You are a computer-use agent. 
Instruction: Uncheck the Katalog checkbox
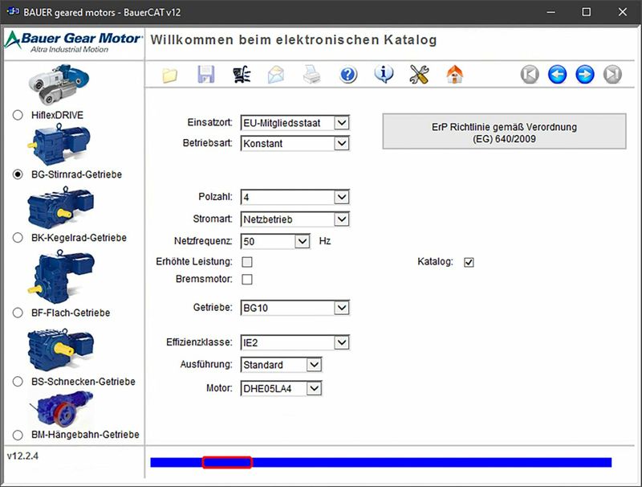(x=469, y=262)
